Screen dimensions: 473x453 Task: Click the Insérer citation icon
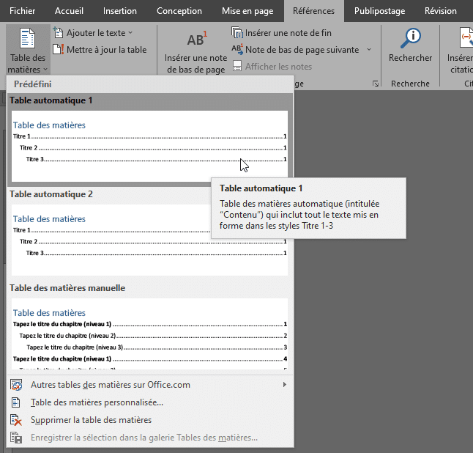[466, 38]
